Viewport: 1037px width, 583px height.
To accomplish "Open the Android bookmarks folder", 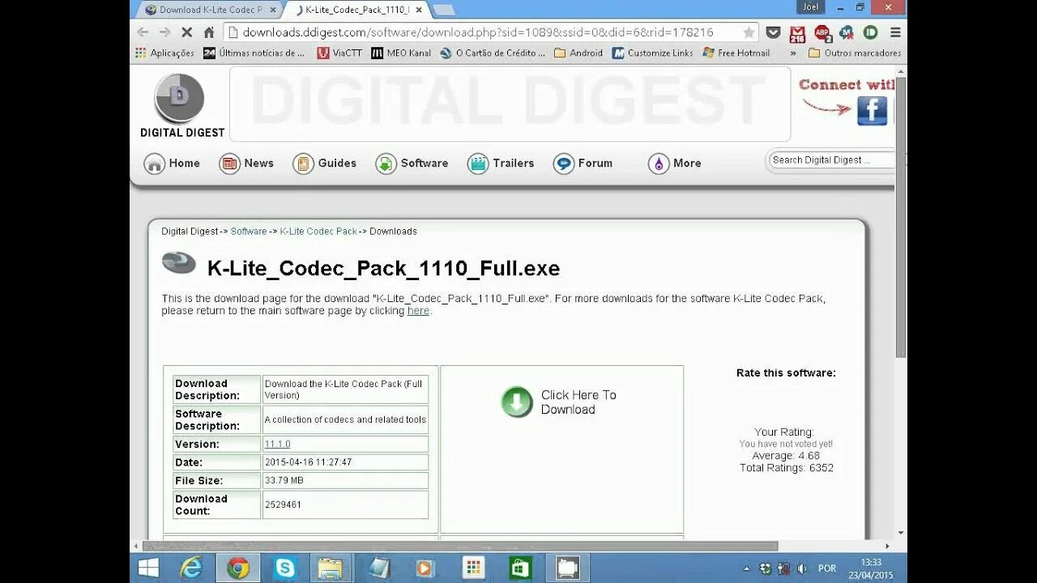I will [x=578, y=53].
